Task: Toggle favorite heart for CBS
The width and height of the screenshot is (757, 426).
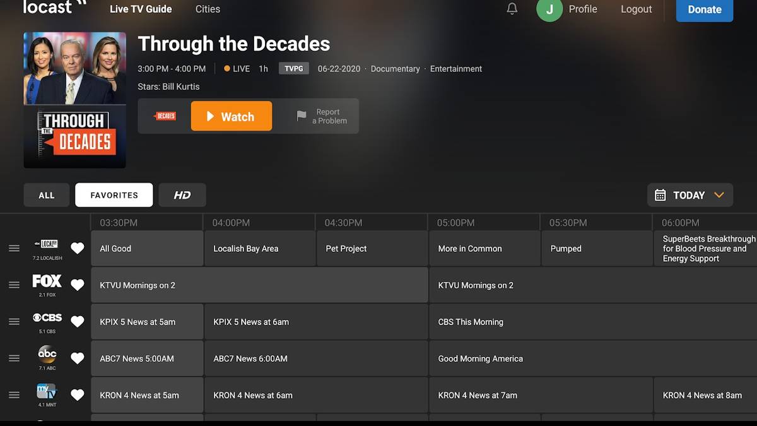Action: tap(77, 322)
